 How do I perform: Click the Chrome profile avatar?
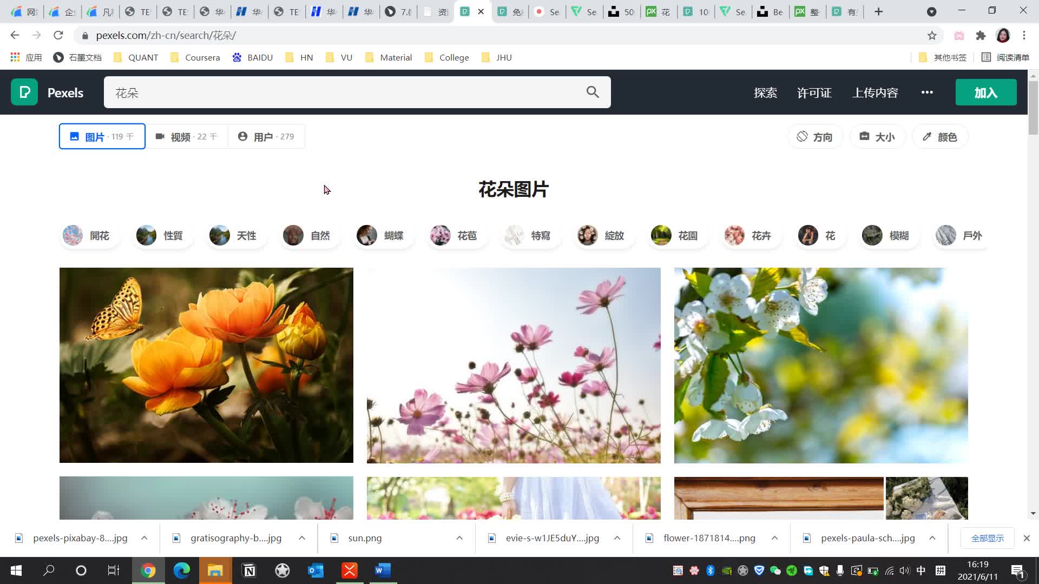(1003, 35)
